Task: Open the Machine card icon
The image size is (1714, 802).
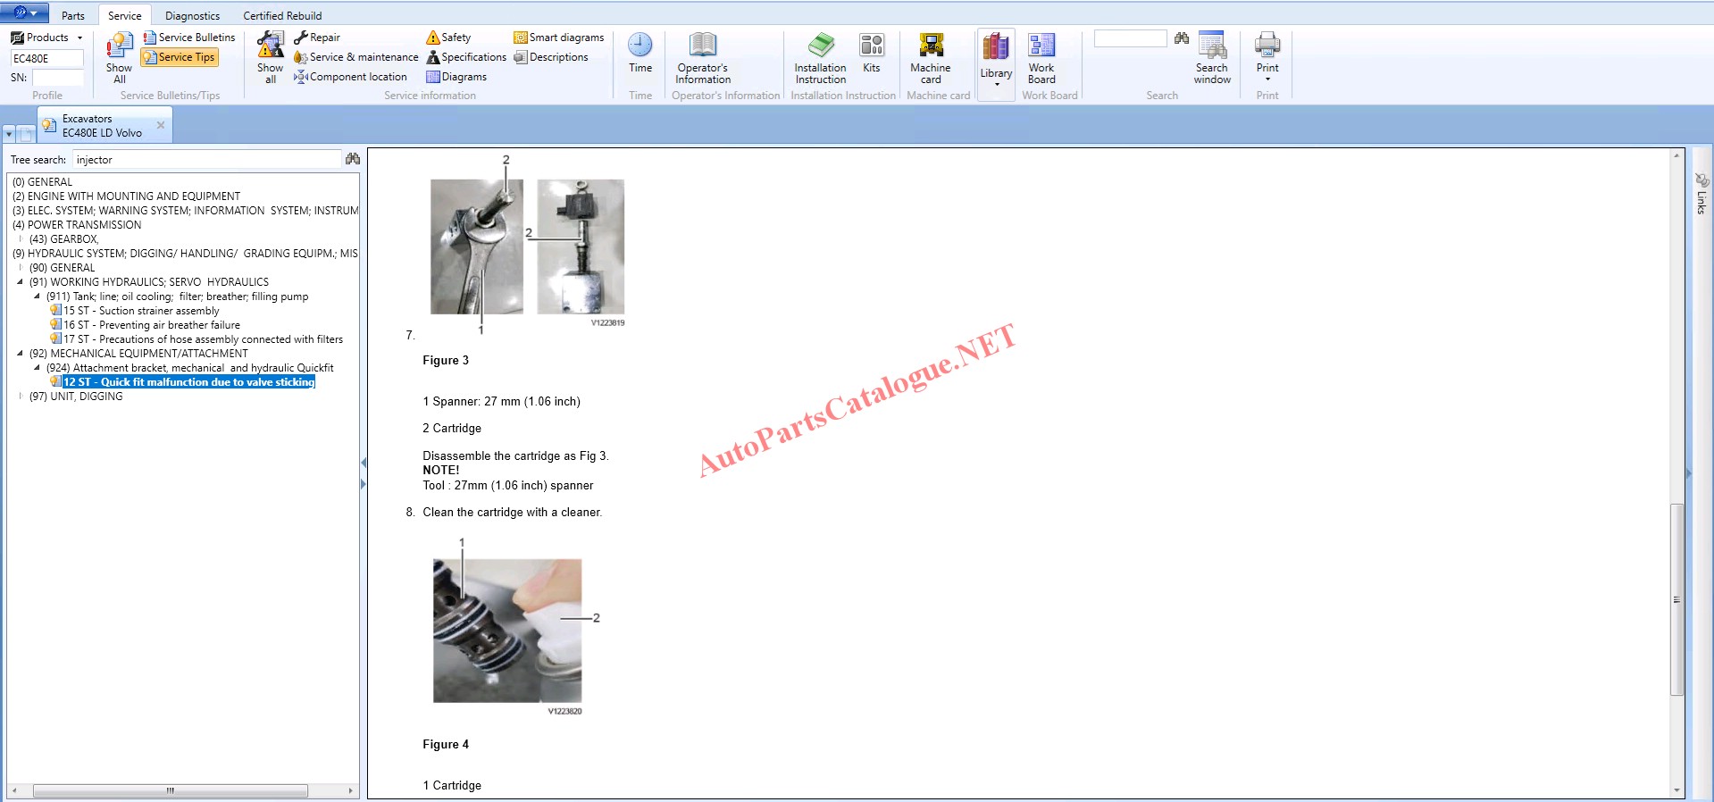Action: [930, 46]
